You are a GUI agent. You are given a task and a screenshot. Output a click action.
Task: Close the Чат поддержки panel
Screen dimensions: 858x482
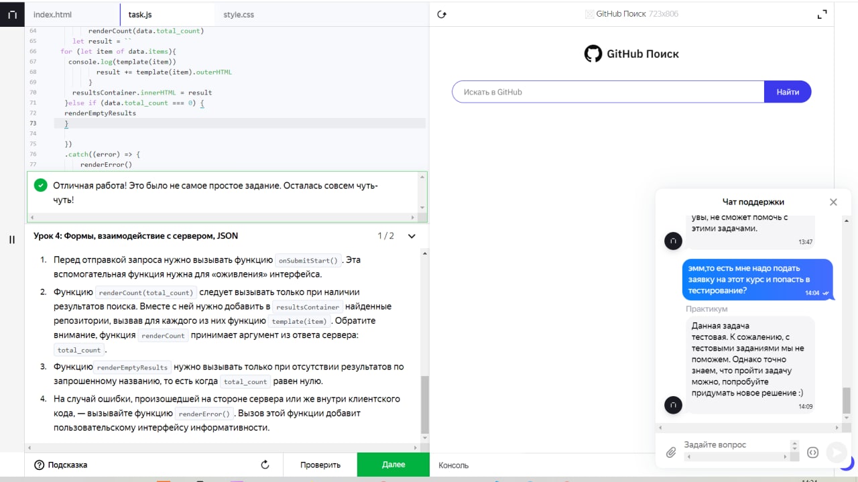833,202
